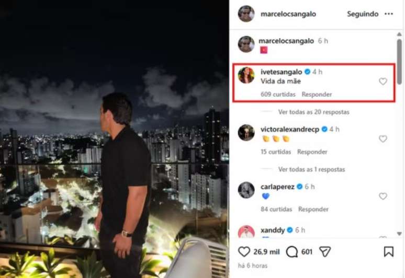Open the three-dot more options menu
The image size is (405, 278).
[x=389, y=14]
